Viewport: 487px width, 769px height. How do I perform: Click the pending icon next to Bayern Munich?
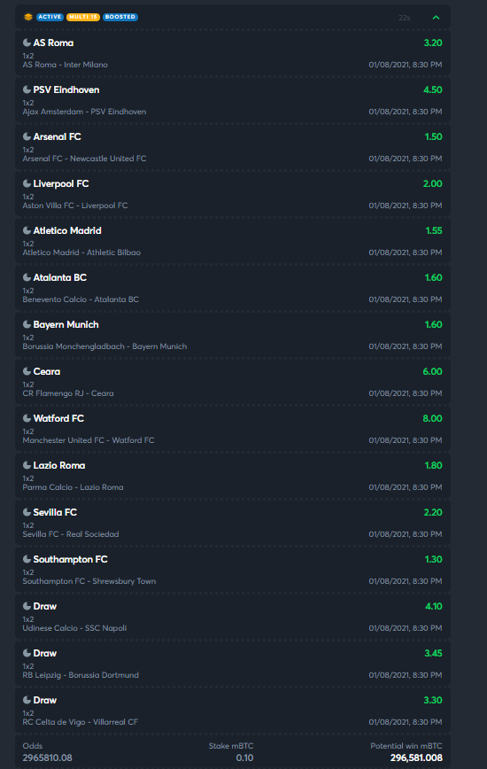(27, 324)
